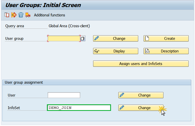Click the InfoSet field containing DEMO_JOIN
The height and width of the screenshot is (126, 195).
[x=79, y=108]
